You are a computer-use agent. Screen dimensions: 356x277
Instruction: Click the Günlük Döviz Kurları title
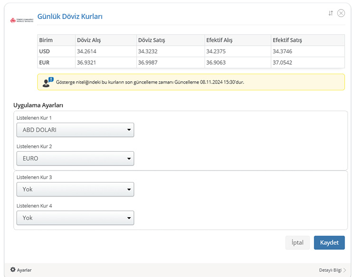coord(70,17)
